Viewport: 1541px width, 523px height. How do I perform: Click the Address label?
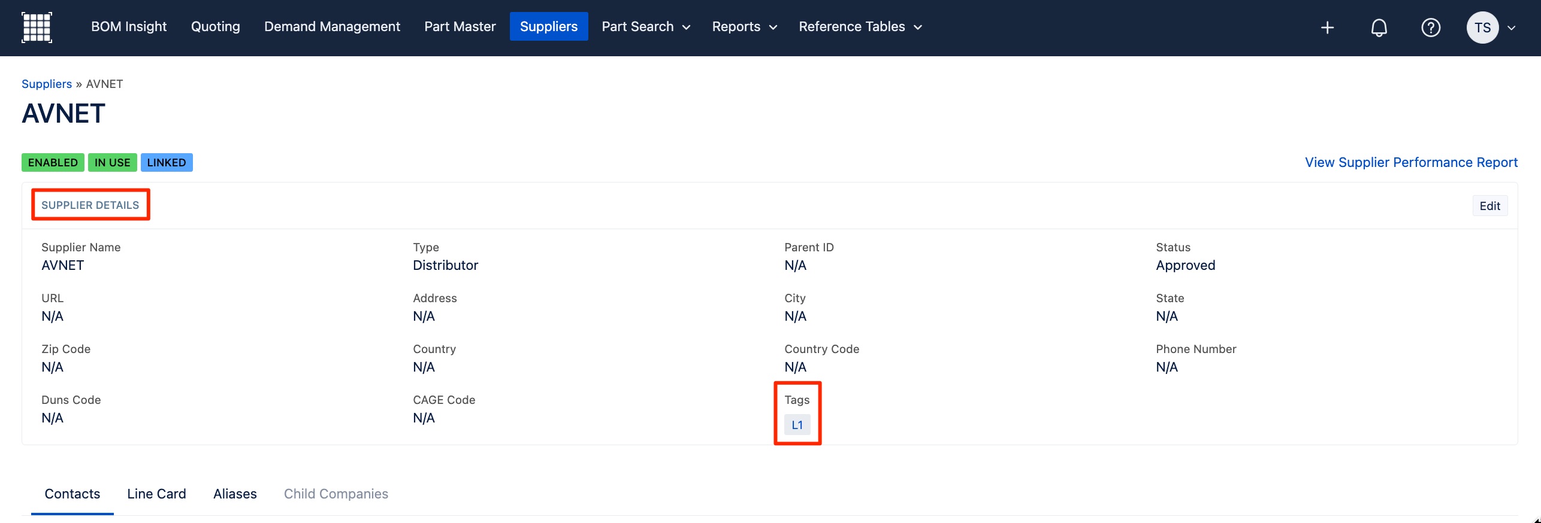(434, 298)
